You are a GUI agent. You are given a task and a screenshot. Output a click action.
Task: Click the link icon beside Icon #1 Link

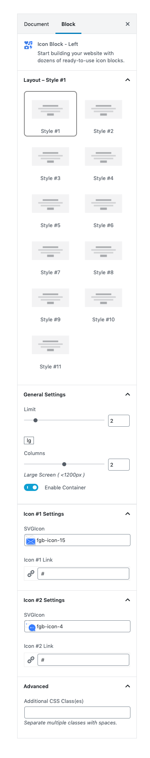pos(31,574)
